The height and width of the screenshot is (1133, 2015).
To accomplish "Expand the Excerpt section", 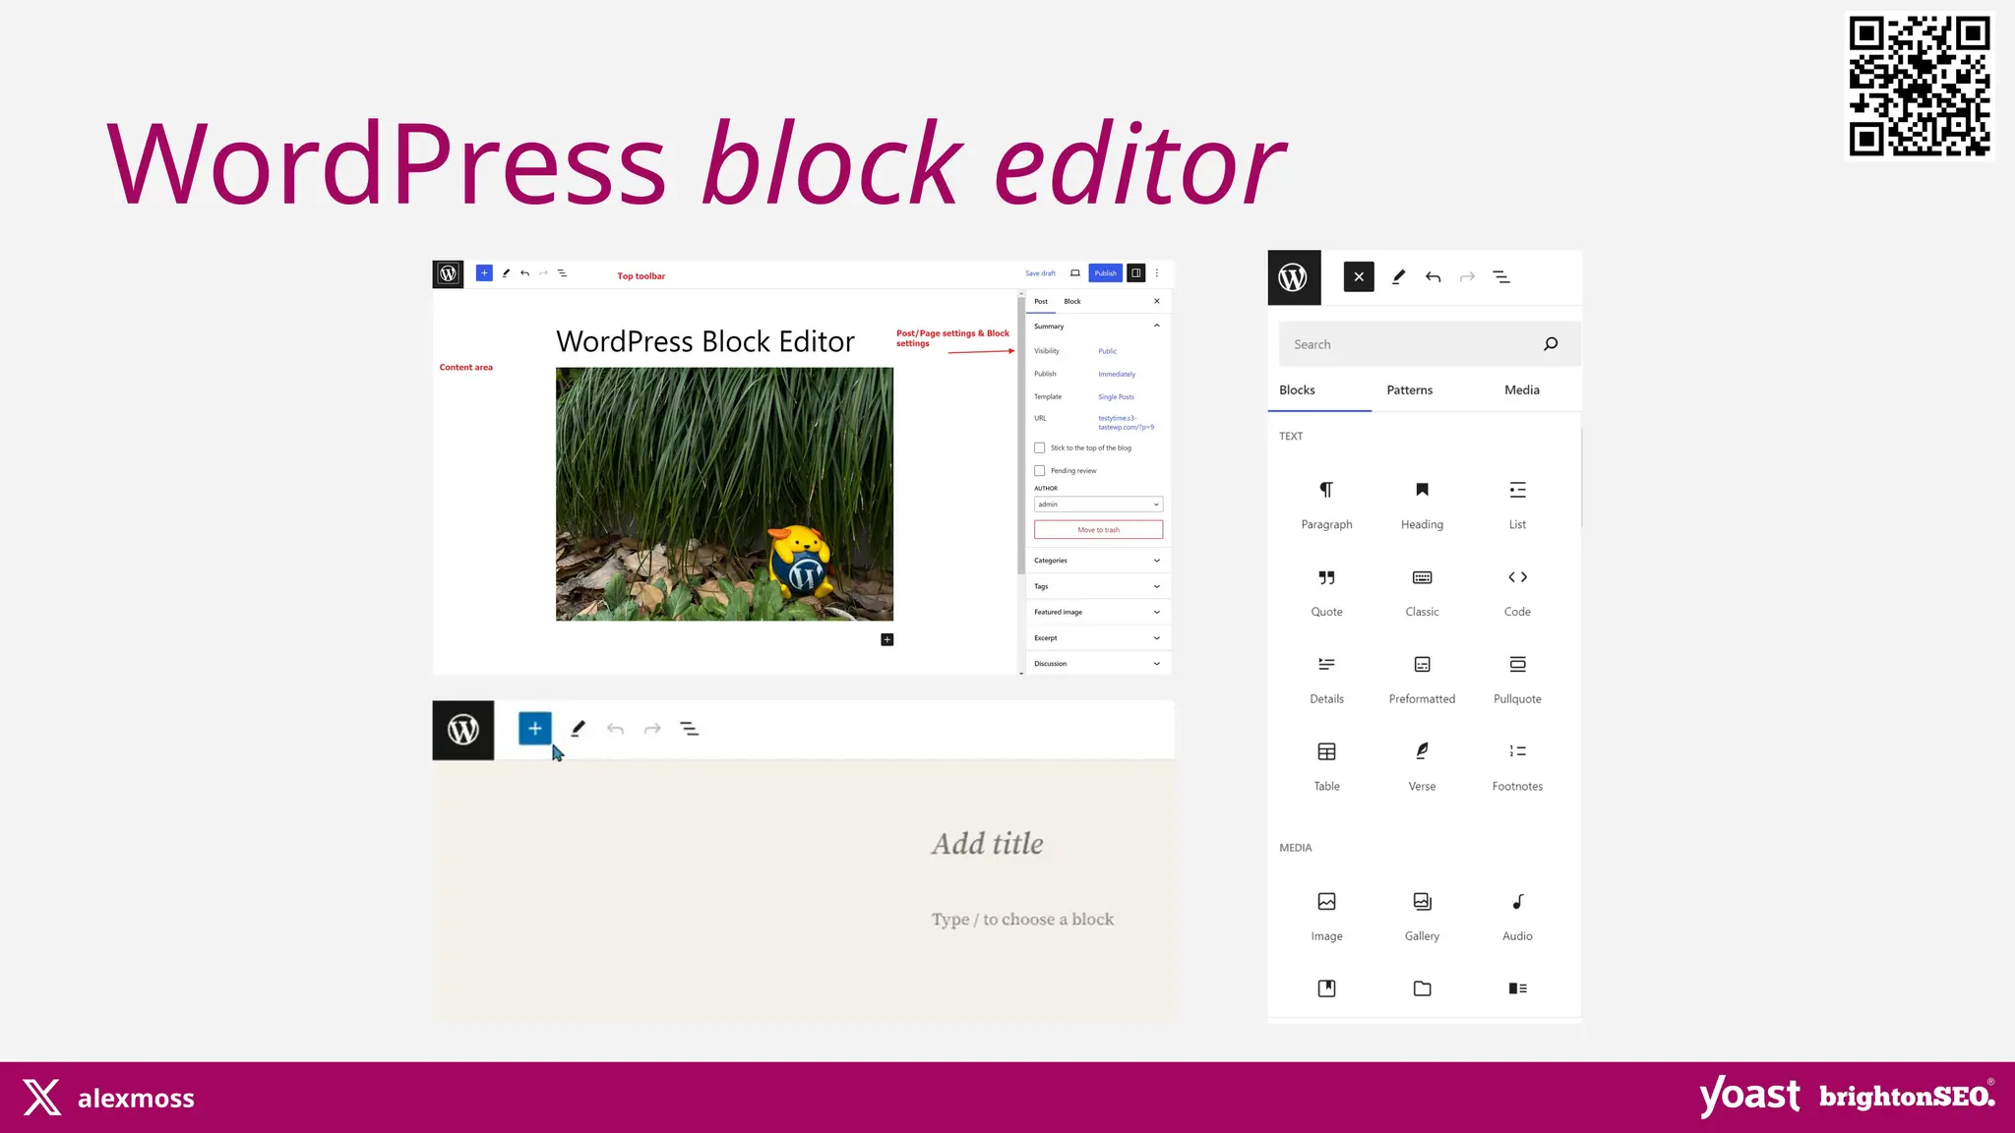I will [x=1097, y=637].
